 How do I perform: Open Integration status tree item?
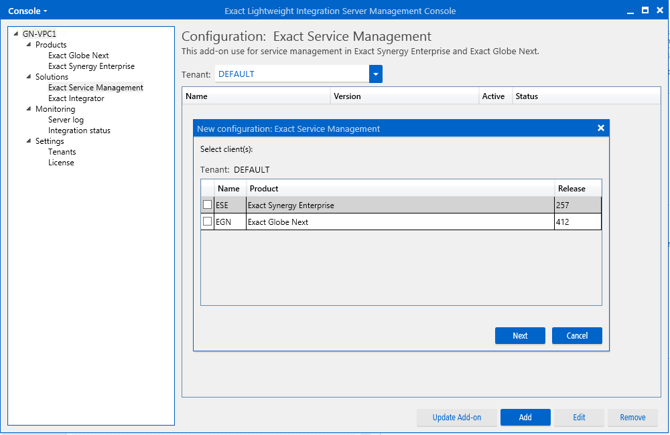[x=79, y=130]
